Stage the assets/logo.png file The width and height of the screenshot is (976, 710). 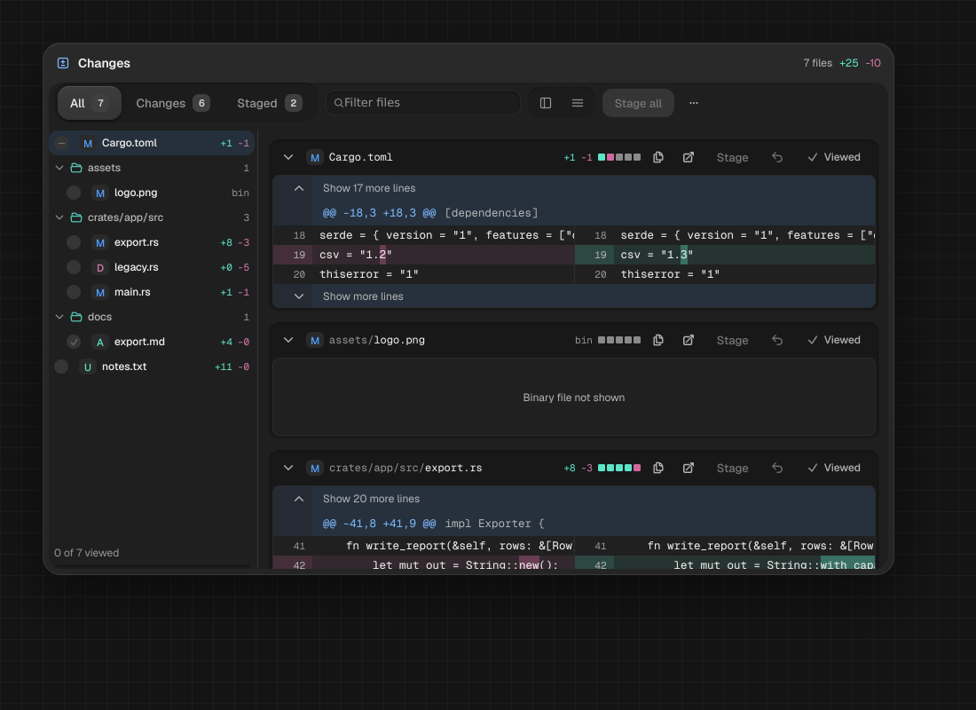click(x=732, y=340)
